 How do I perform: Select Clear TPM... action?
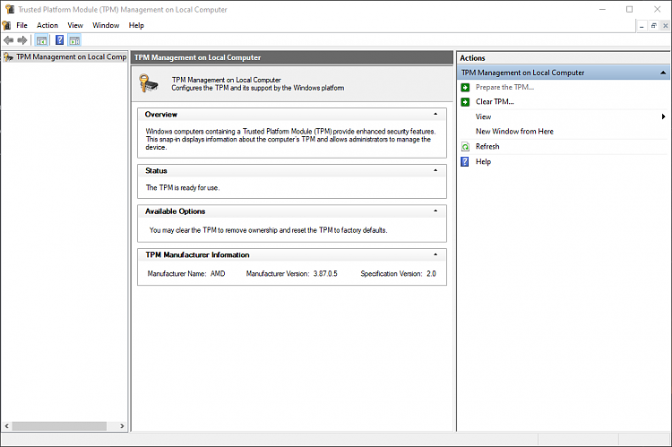[495, 102]
